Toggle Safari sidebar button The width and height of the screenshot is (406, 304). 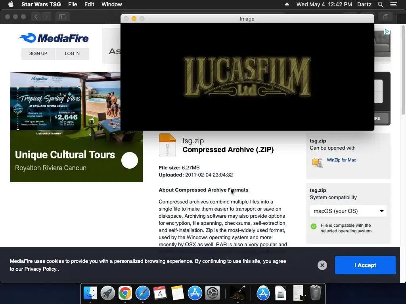click(x=62, y=17)
